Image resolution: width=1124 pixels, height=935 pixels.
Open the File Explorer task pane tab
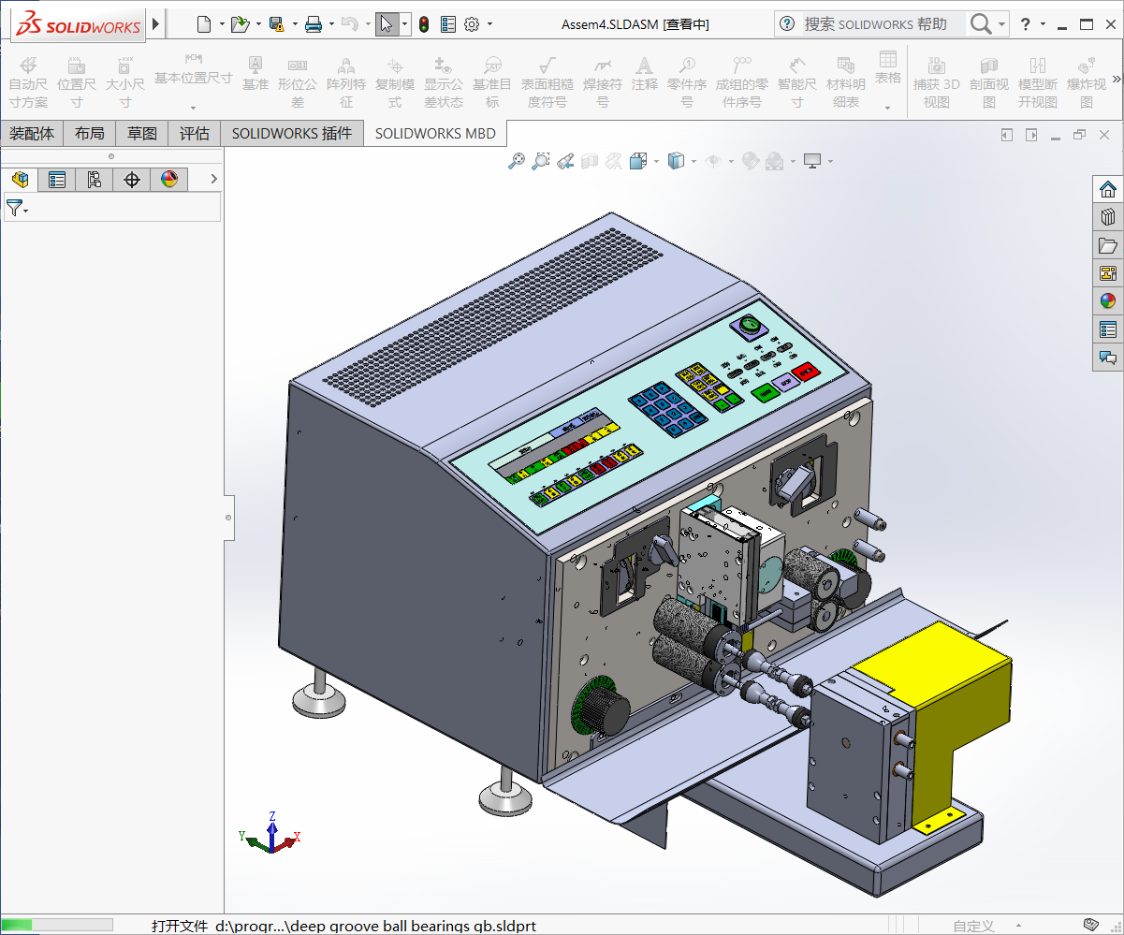[1108, 245]
